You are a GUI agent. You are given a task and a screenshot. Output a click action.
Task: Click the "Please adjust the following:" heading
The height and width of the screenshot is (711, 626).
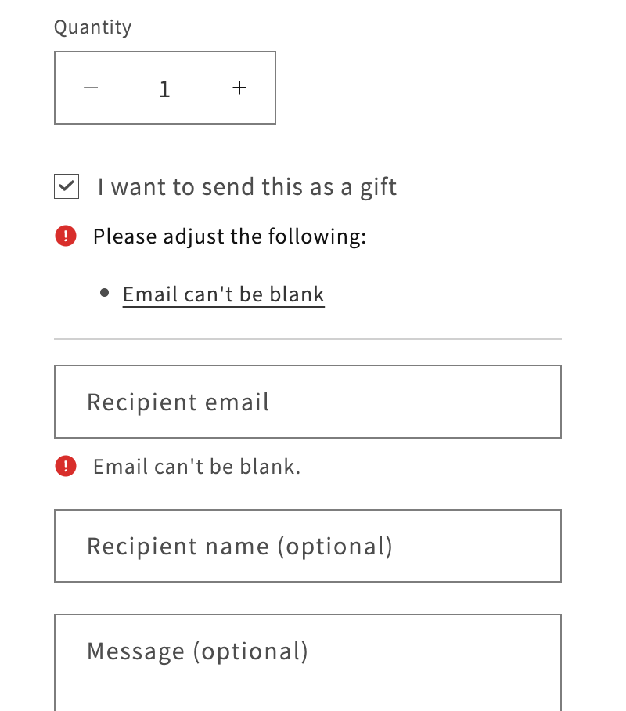(229, 236)
